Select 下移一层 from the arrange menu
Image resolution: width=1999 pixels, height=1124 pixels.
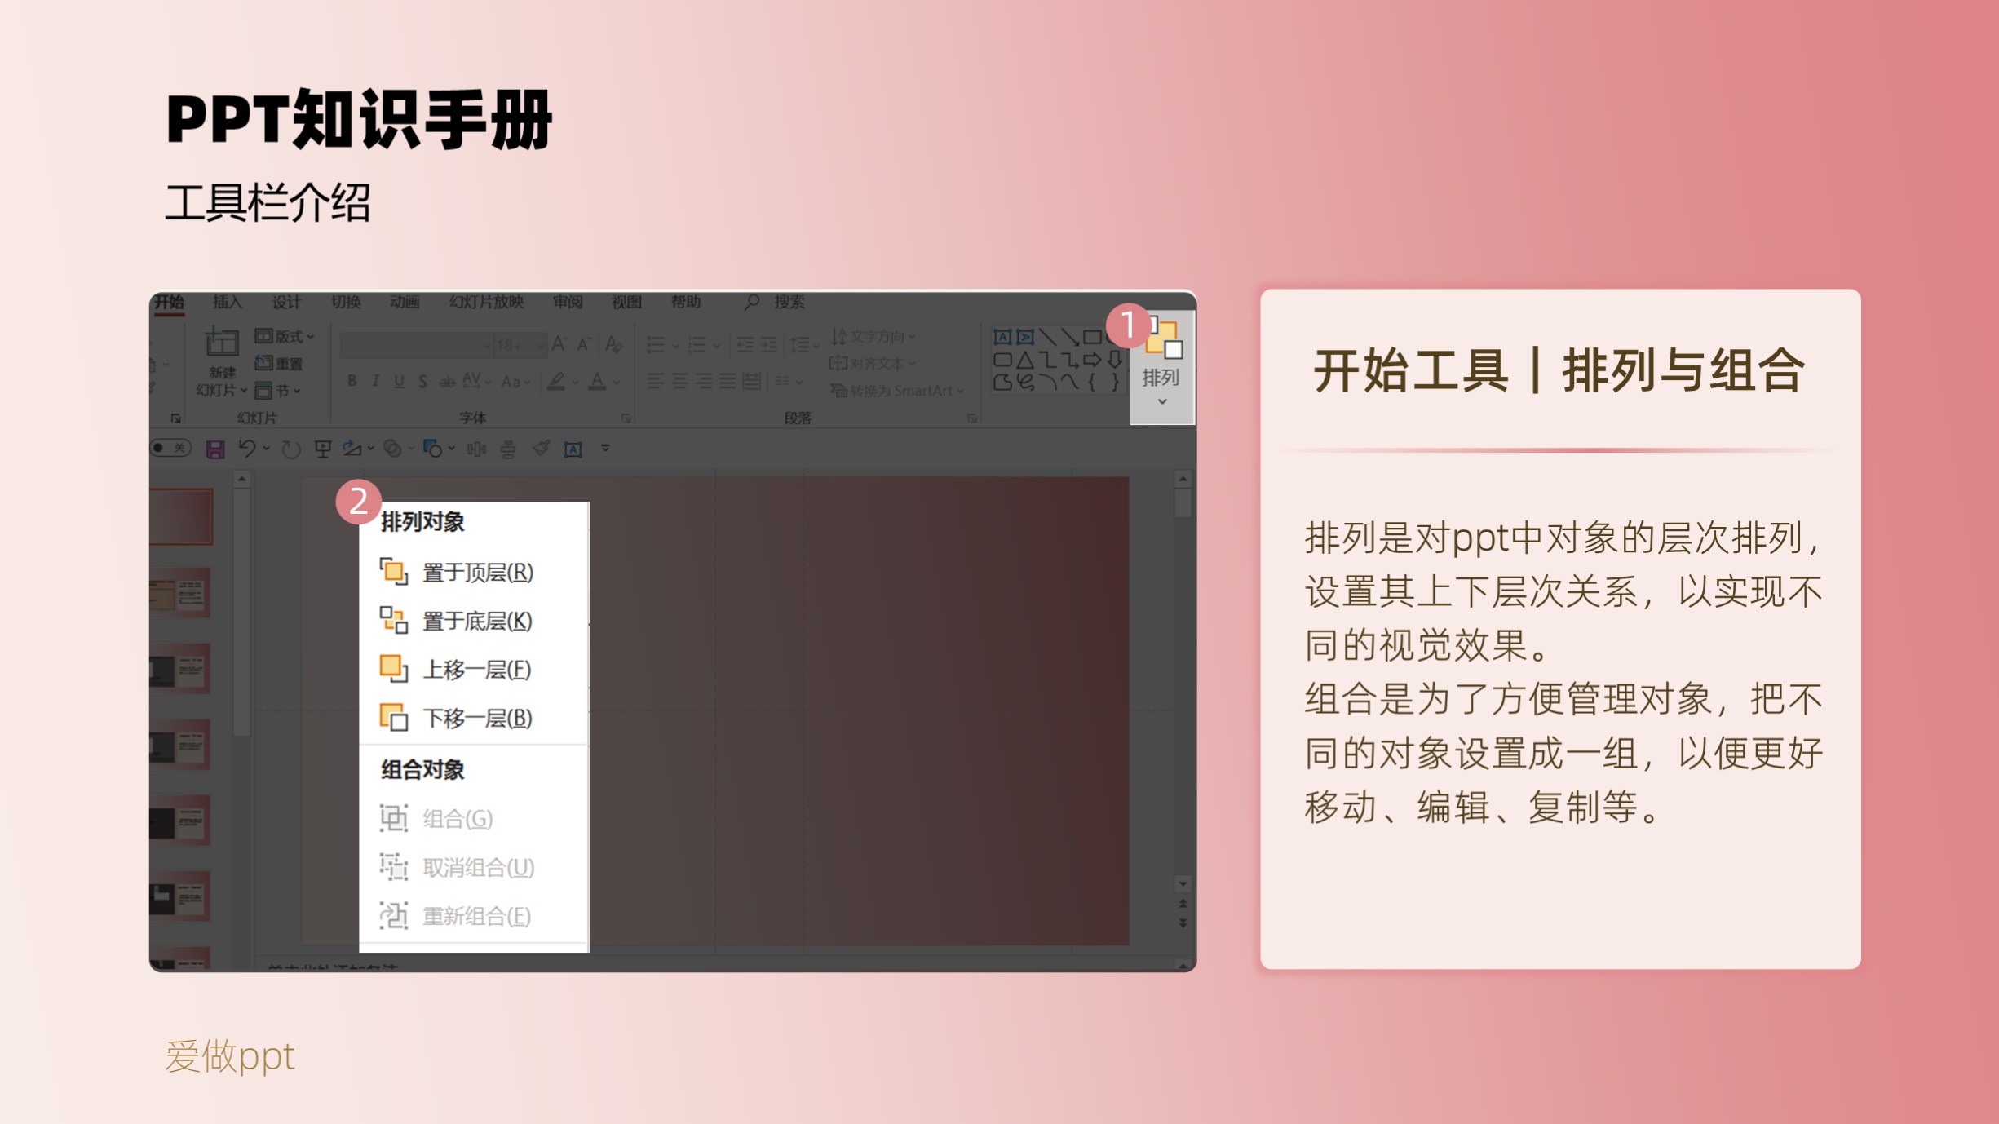(477, 719)
